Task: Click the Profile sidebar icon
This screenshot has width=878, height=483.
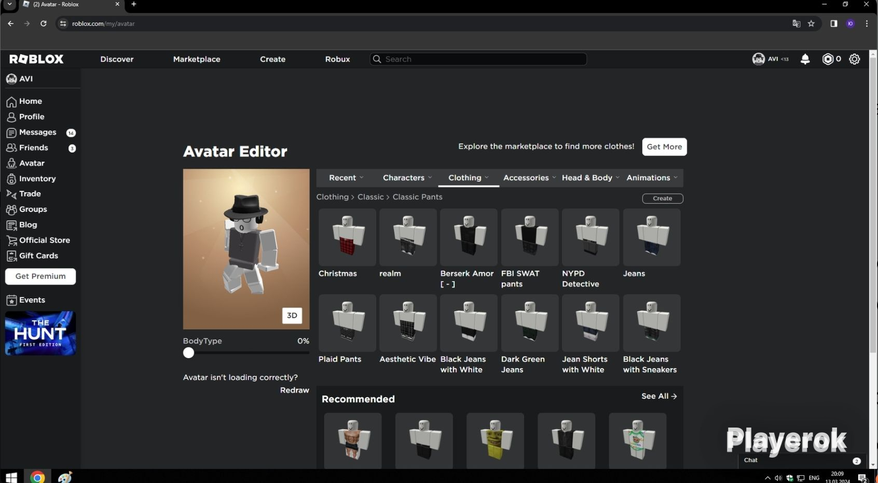Action: [11, 117]
